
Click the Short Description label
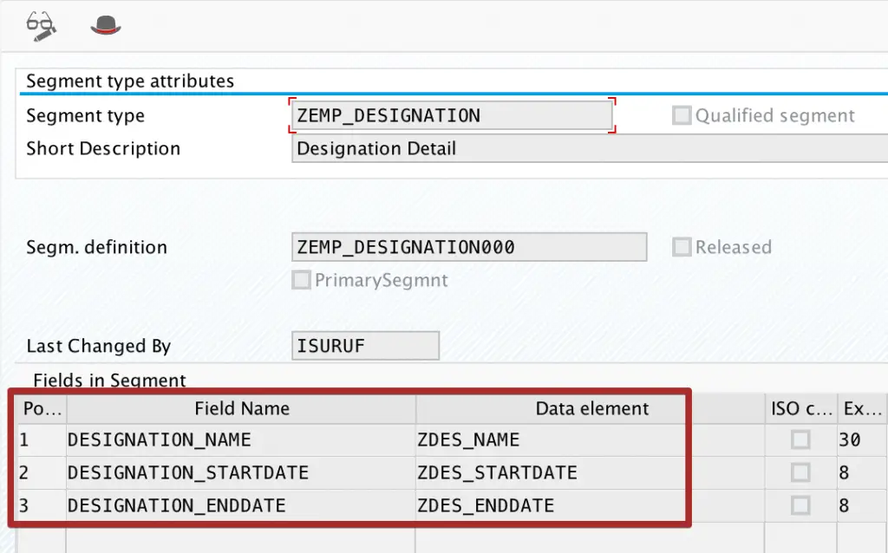coord(103,148)
